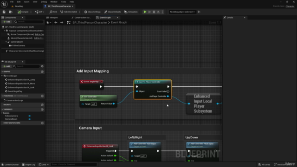Viewport: 297px width, 167px height.
Task: Click the Unreal Engine logo icon
Action: coord(4,4)
